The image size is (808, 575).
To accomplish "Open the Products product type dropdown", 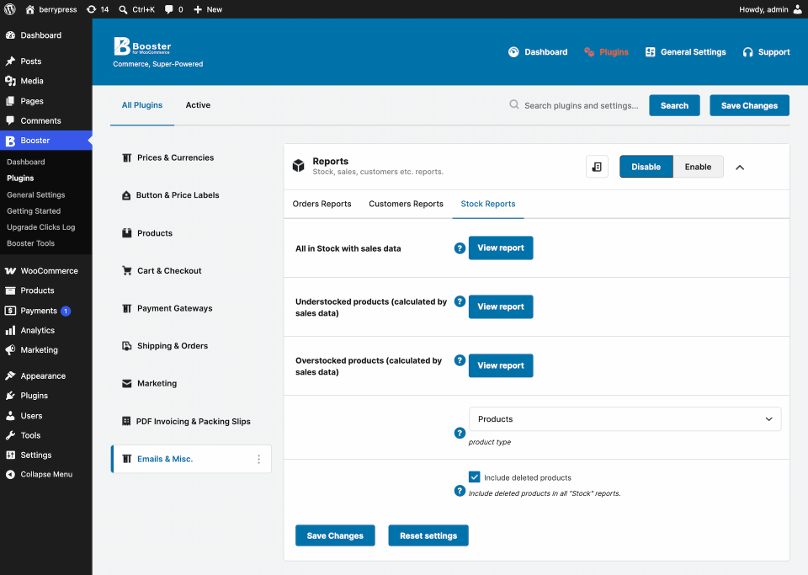I will (x=625, y=419).
